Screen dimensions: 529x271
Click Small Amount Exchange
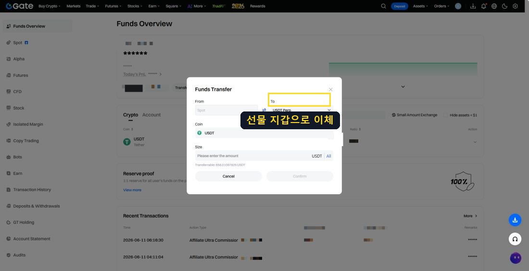coord(415,115)
